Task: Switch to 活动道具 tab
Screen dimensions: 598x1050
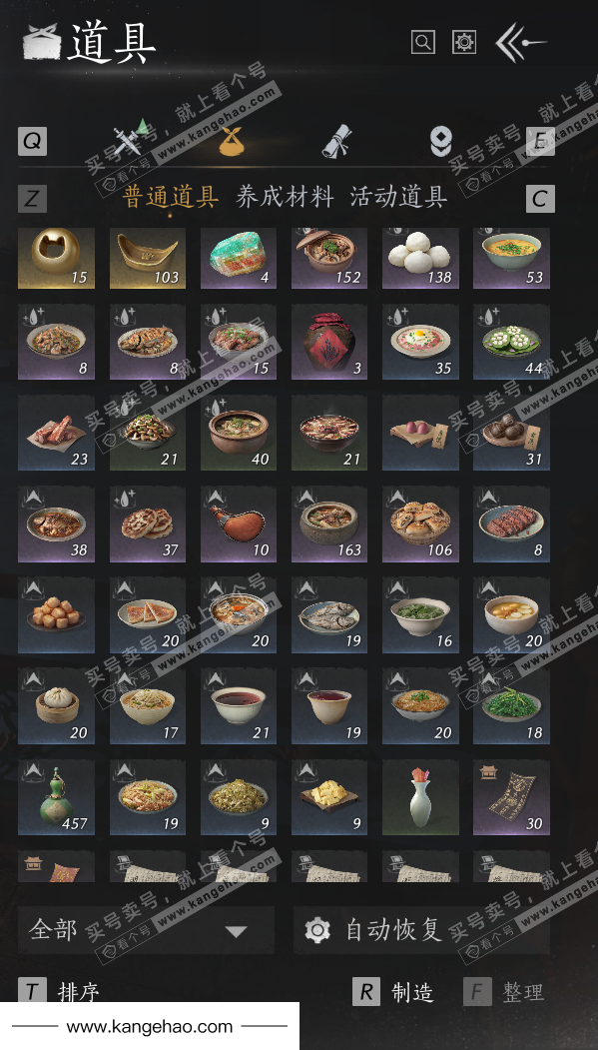Action: coord(398,197)
